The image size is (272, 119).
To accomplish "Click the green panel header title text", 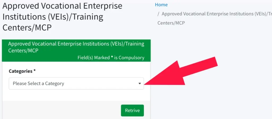I will 76,47.
